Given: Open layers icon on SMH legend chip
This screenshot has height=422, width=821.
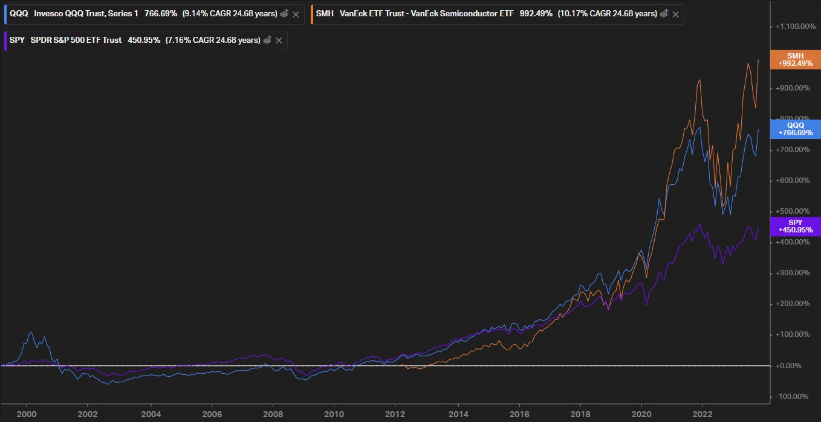Looking at the screenshot, I should tap(664, 13).
